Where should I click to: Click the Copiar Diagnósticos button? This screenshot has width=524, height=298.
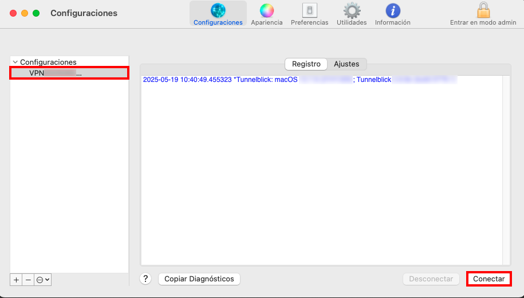click(199, 279)
